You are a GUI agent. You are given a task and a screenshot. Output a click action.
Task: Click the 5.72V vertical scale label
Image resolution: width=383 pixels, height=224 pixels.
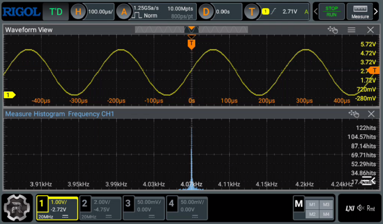[368, 44]
